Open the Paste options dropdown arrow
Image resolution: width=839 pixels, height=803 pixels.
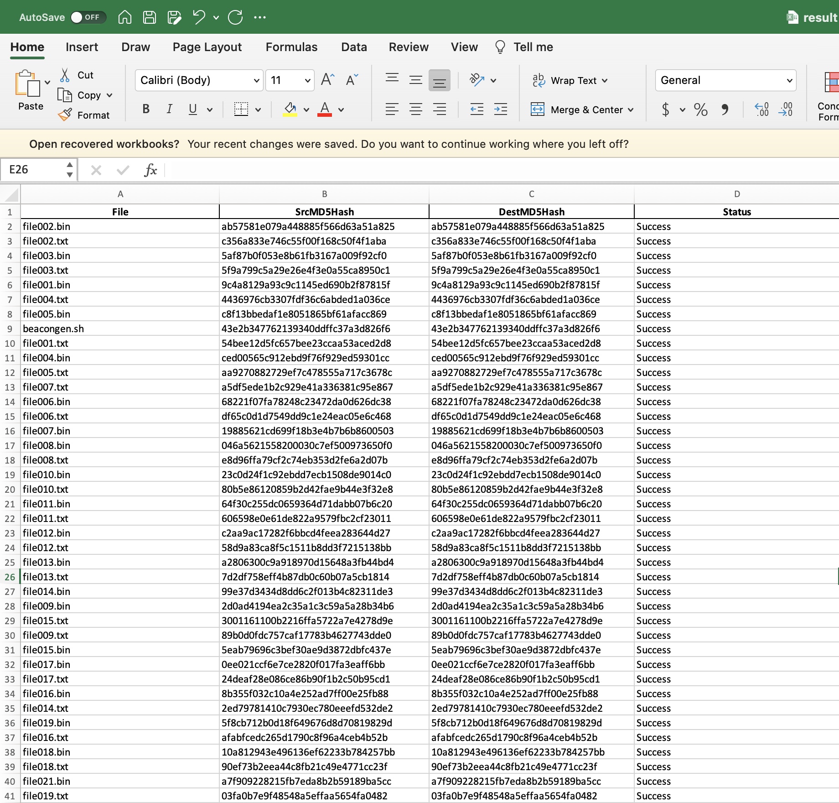pos(47,83)
